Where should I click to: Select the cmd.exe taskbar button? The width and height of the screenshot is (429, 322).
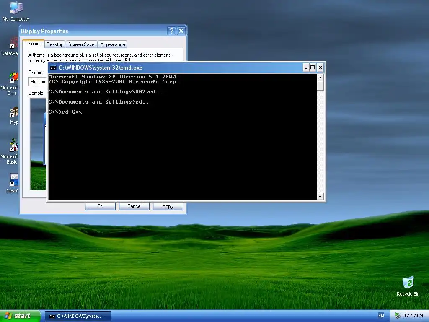click(78, 316)
